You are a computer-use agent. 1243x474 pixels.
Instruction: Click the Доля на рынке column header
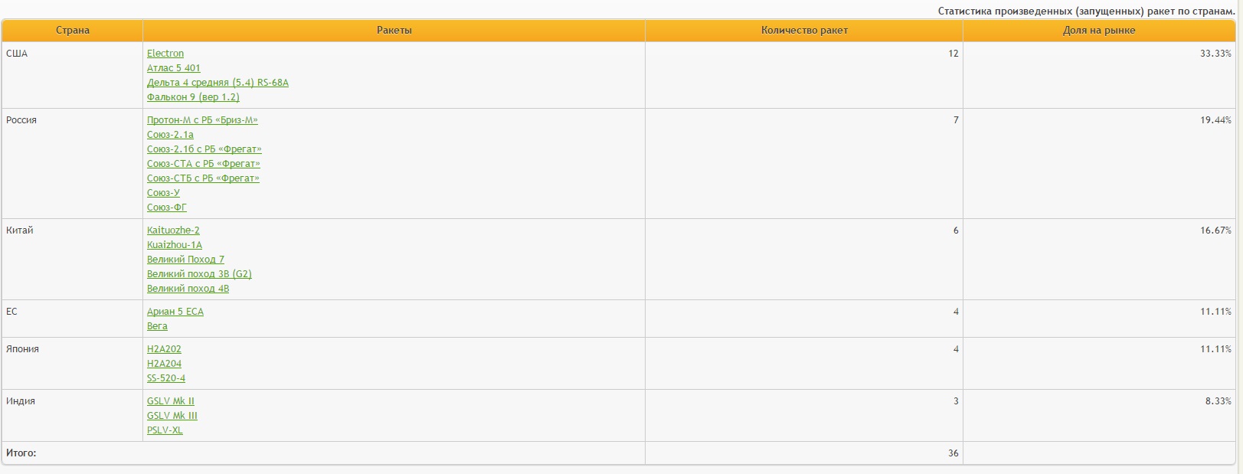1099,31
